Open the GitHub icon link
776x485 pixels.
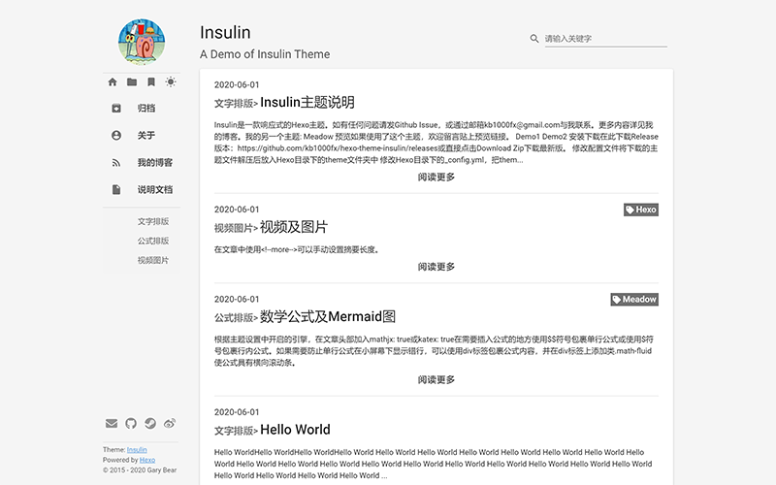point(131,423)
